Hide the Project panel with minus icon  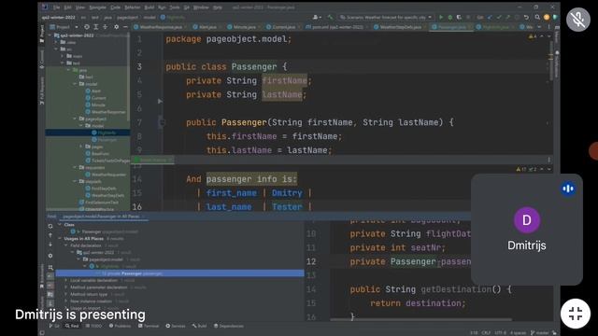[125, 27]
